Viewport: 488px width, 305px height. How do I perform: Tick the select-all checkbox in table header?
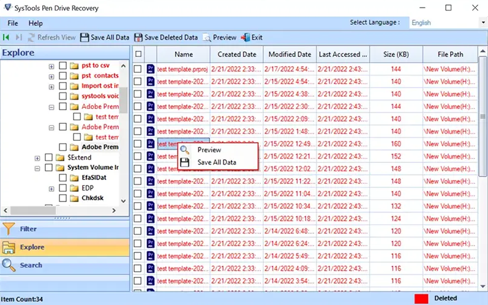click(x=138, y=54)
